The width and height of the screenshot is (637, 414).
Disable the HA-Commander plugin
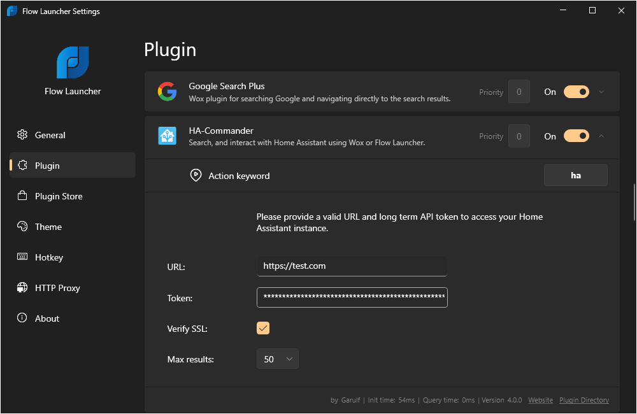coord(576,136)
